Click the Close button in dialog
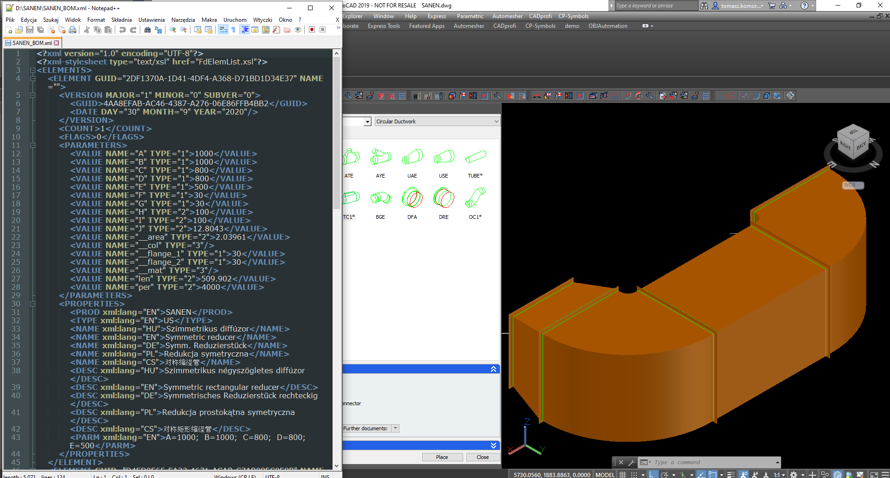 point(483,457)
